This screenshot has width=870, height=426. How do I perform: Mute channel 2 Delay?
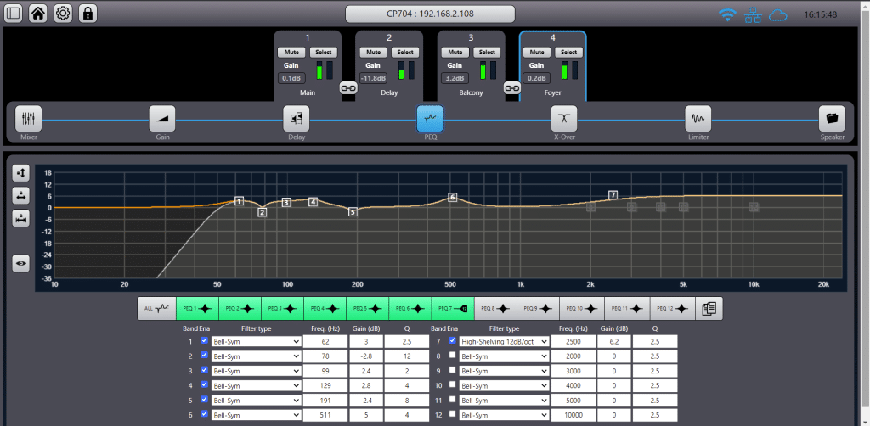click(x=374, y=52)
